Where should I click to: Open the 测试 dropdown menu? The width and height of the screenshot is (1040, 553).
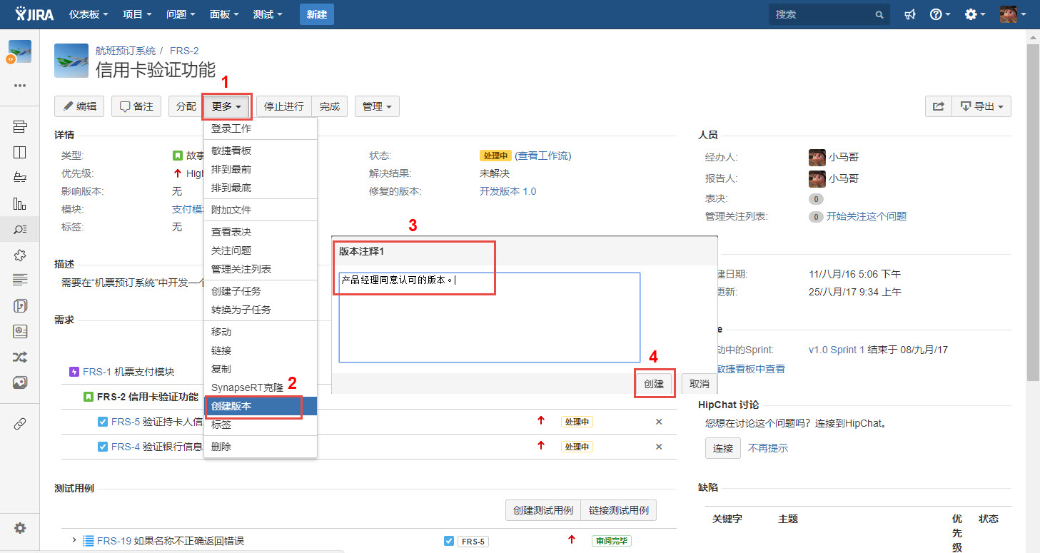tap(268, 14)
